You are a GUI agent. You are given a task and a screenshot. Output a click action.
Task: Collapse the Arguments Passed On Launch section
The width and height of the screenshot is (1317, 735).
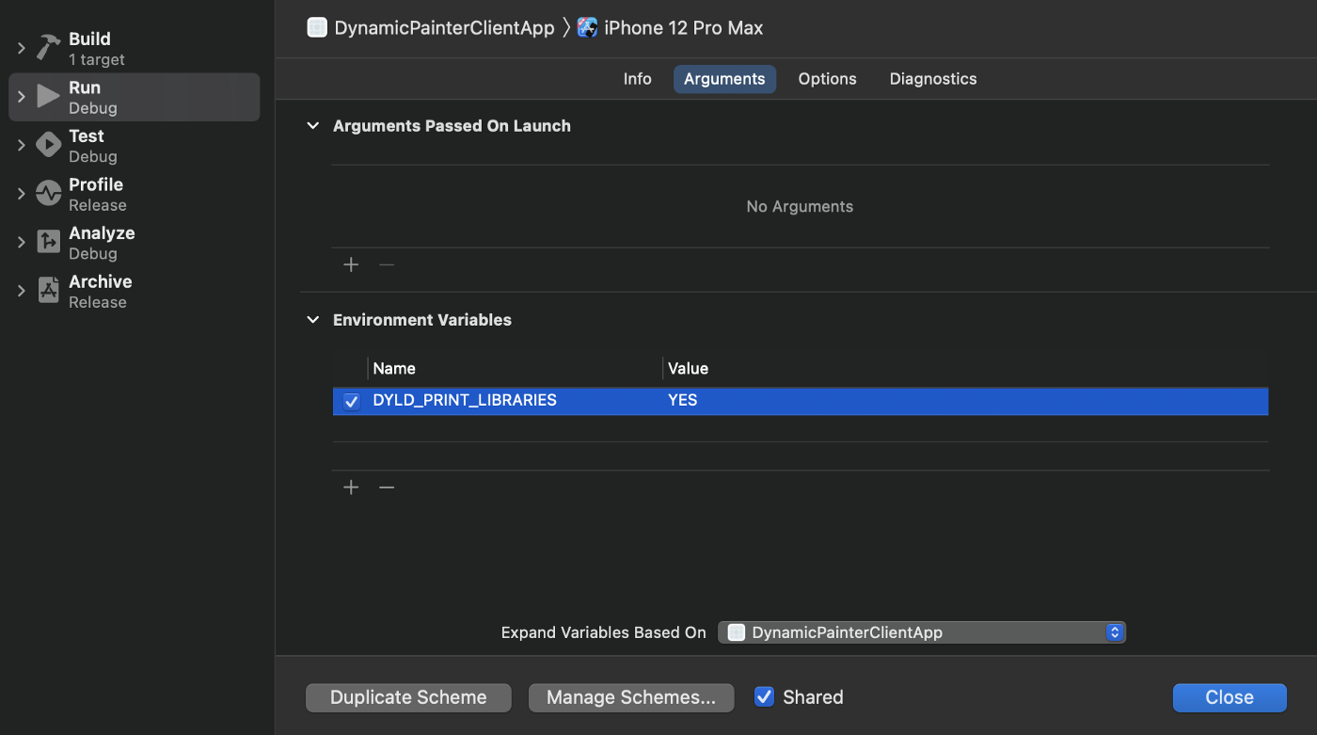312,125
